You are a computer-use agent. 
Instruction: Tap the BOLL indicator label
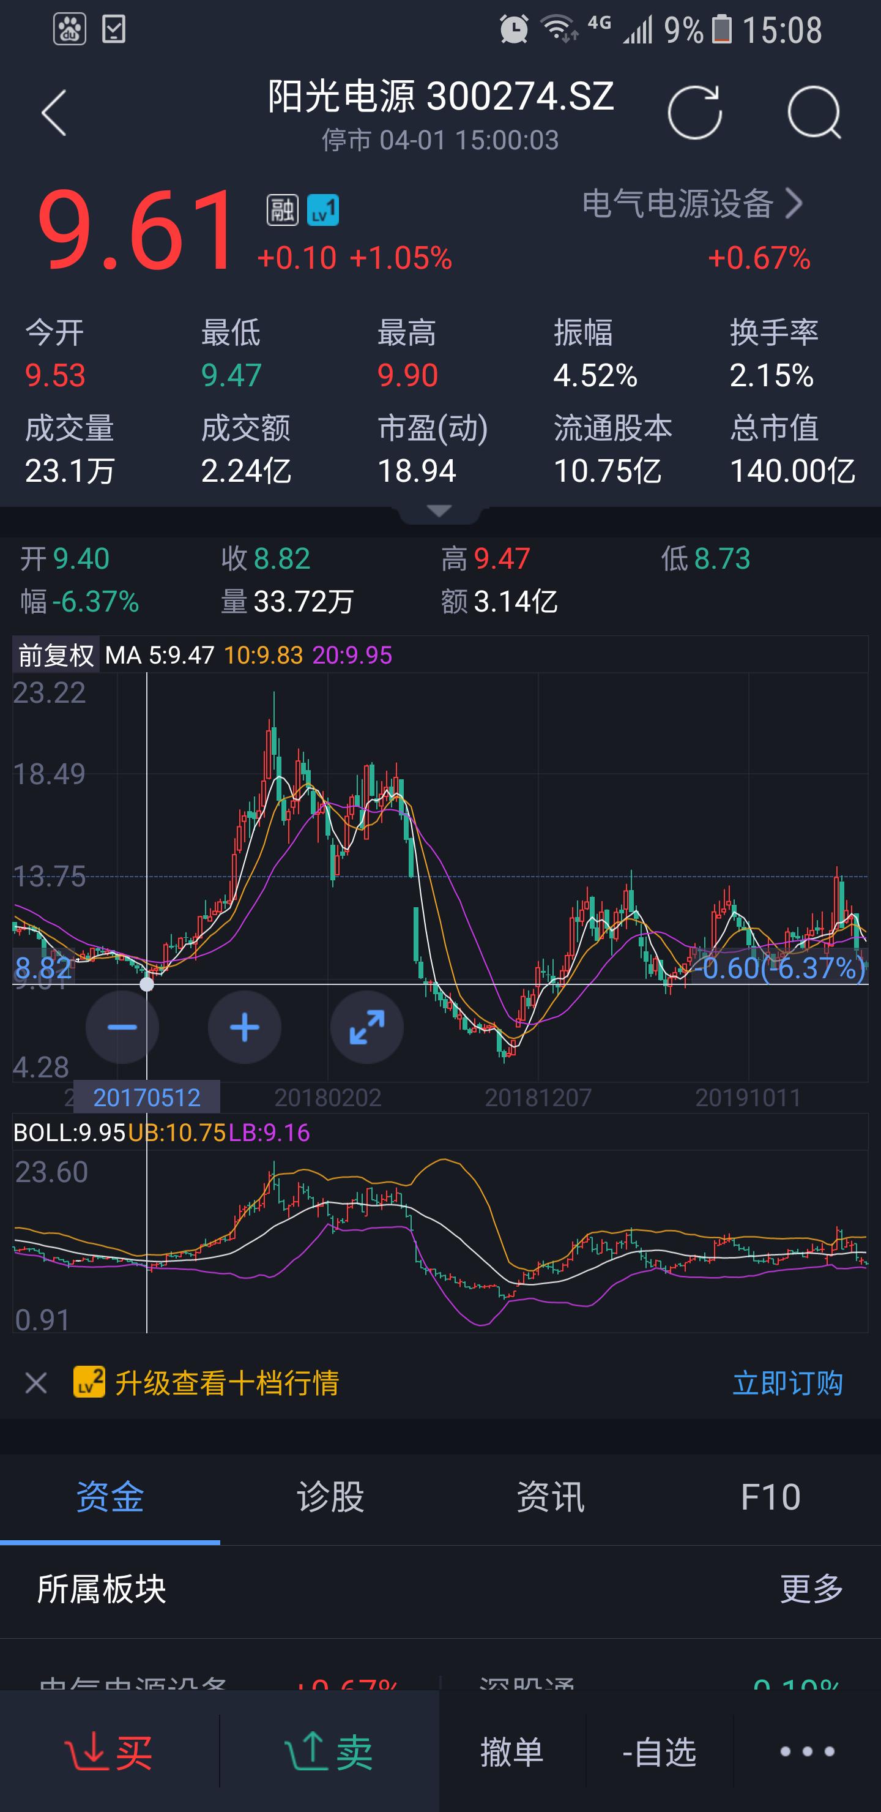click(69, 1132)
